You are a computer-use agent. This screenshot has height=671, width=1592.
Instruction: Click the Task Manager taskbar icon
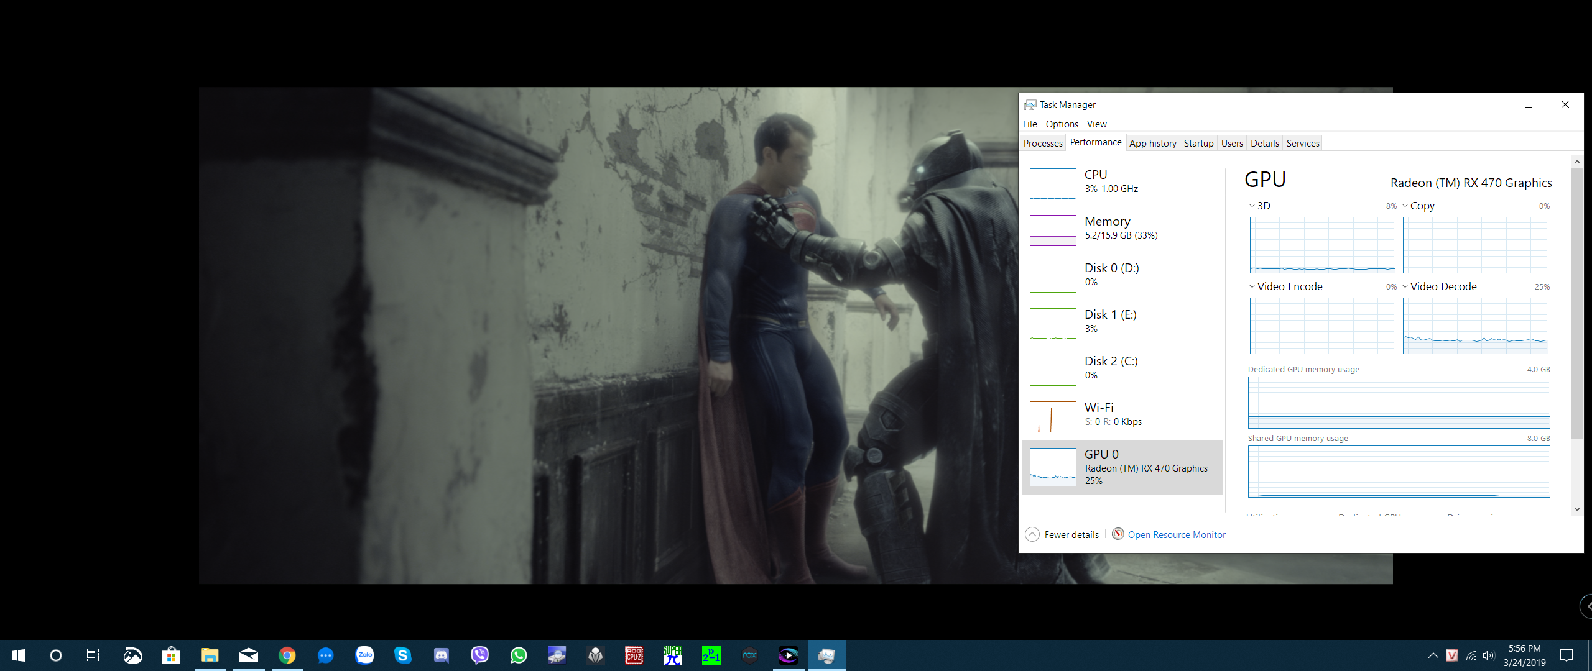click(827, 655)
